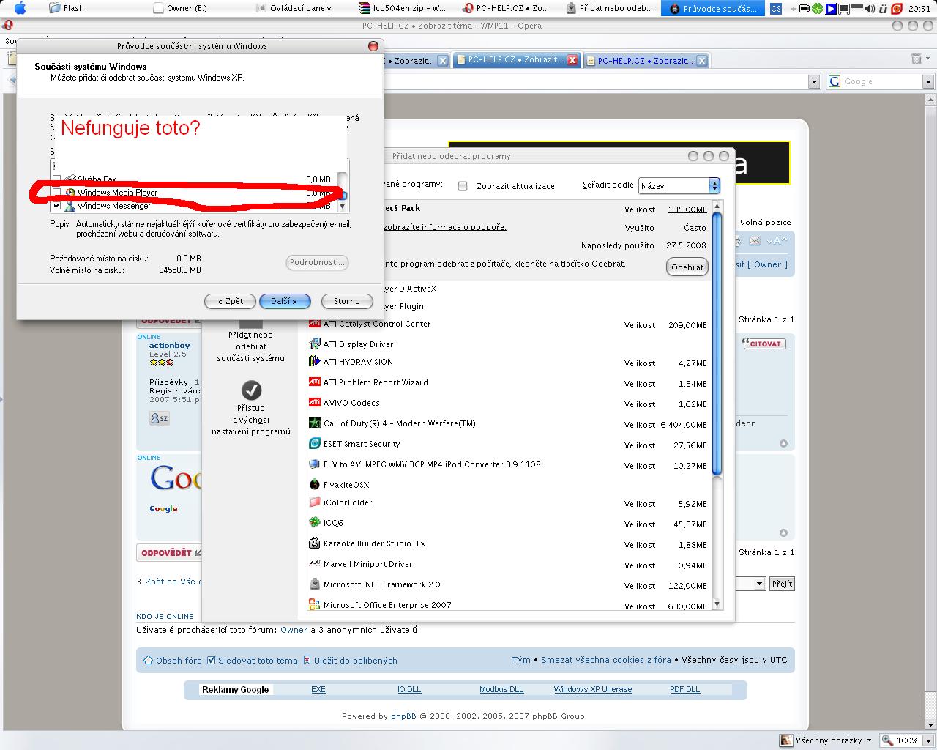937x750 pixels.
Task: Click the ICQ6 flower icon
Action: click(314, 523)
